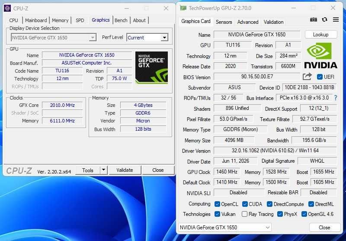Click the GPU-Z title bar app icon
This screenshot has width=346, height=241.
183,8
